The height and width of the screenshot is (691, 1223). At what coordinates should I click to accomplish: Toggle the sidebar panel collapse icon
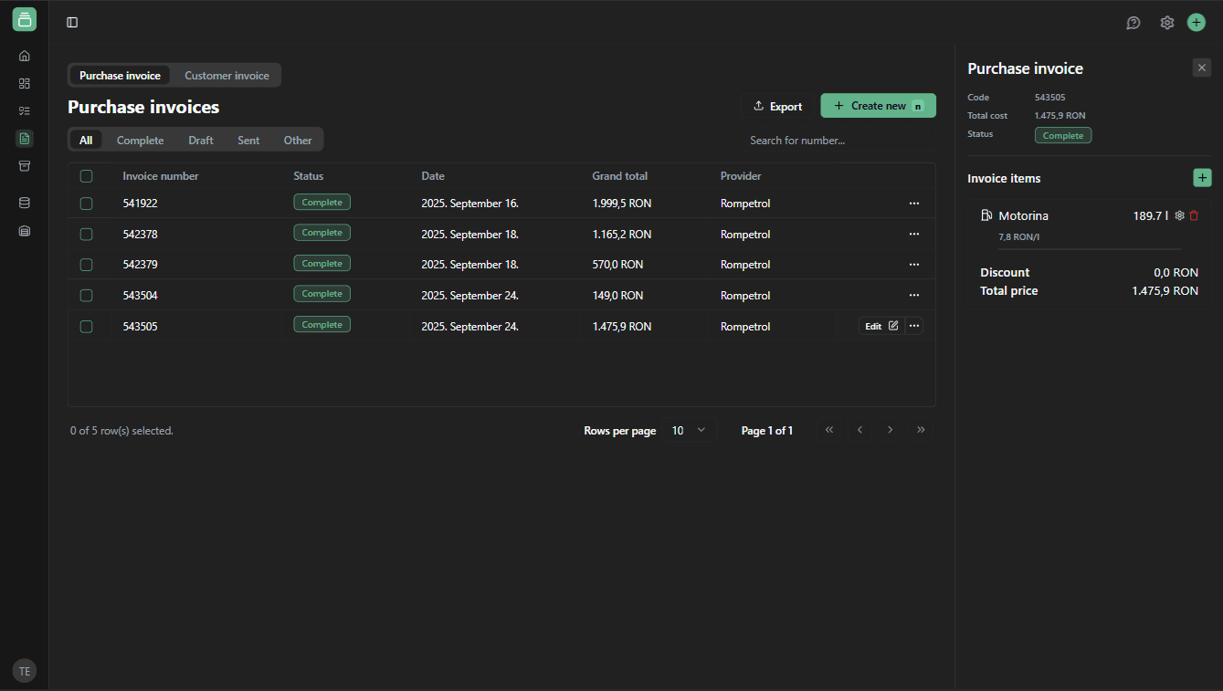point(72,23)
